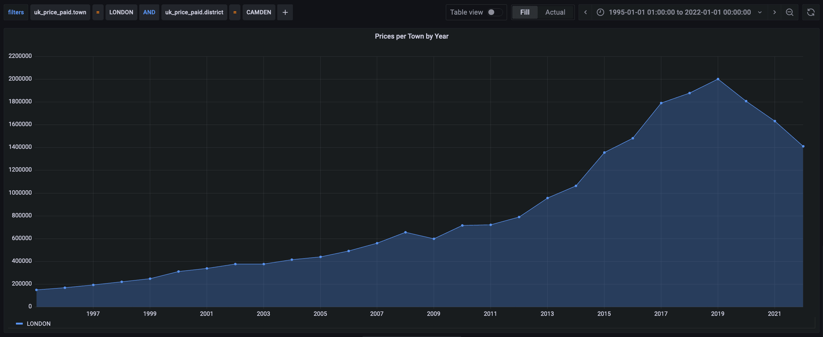The height and width of the screenshot is (337, 823).
Task: Click the add filter plus icon
Action: pos(285,12)
